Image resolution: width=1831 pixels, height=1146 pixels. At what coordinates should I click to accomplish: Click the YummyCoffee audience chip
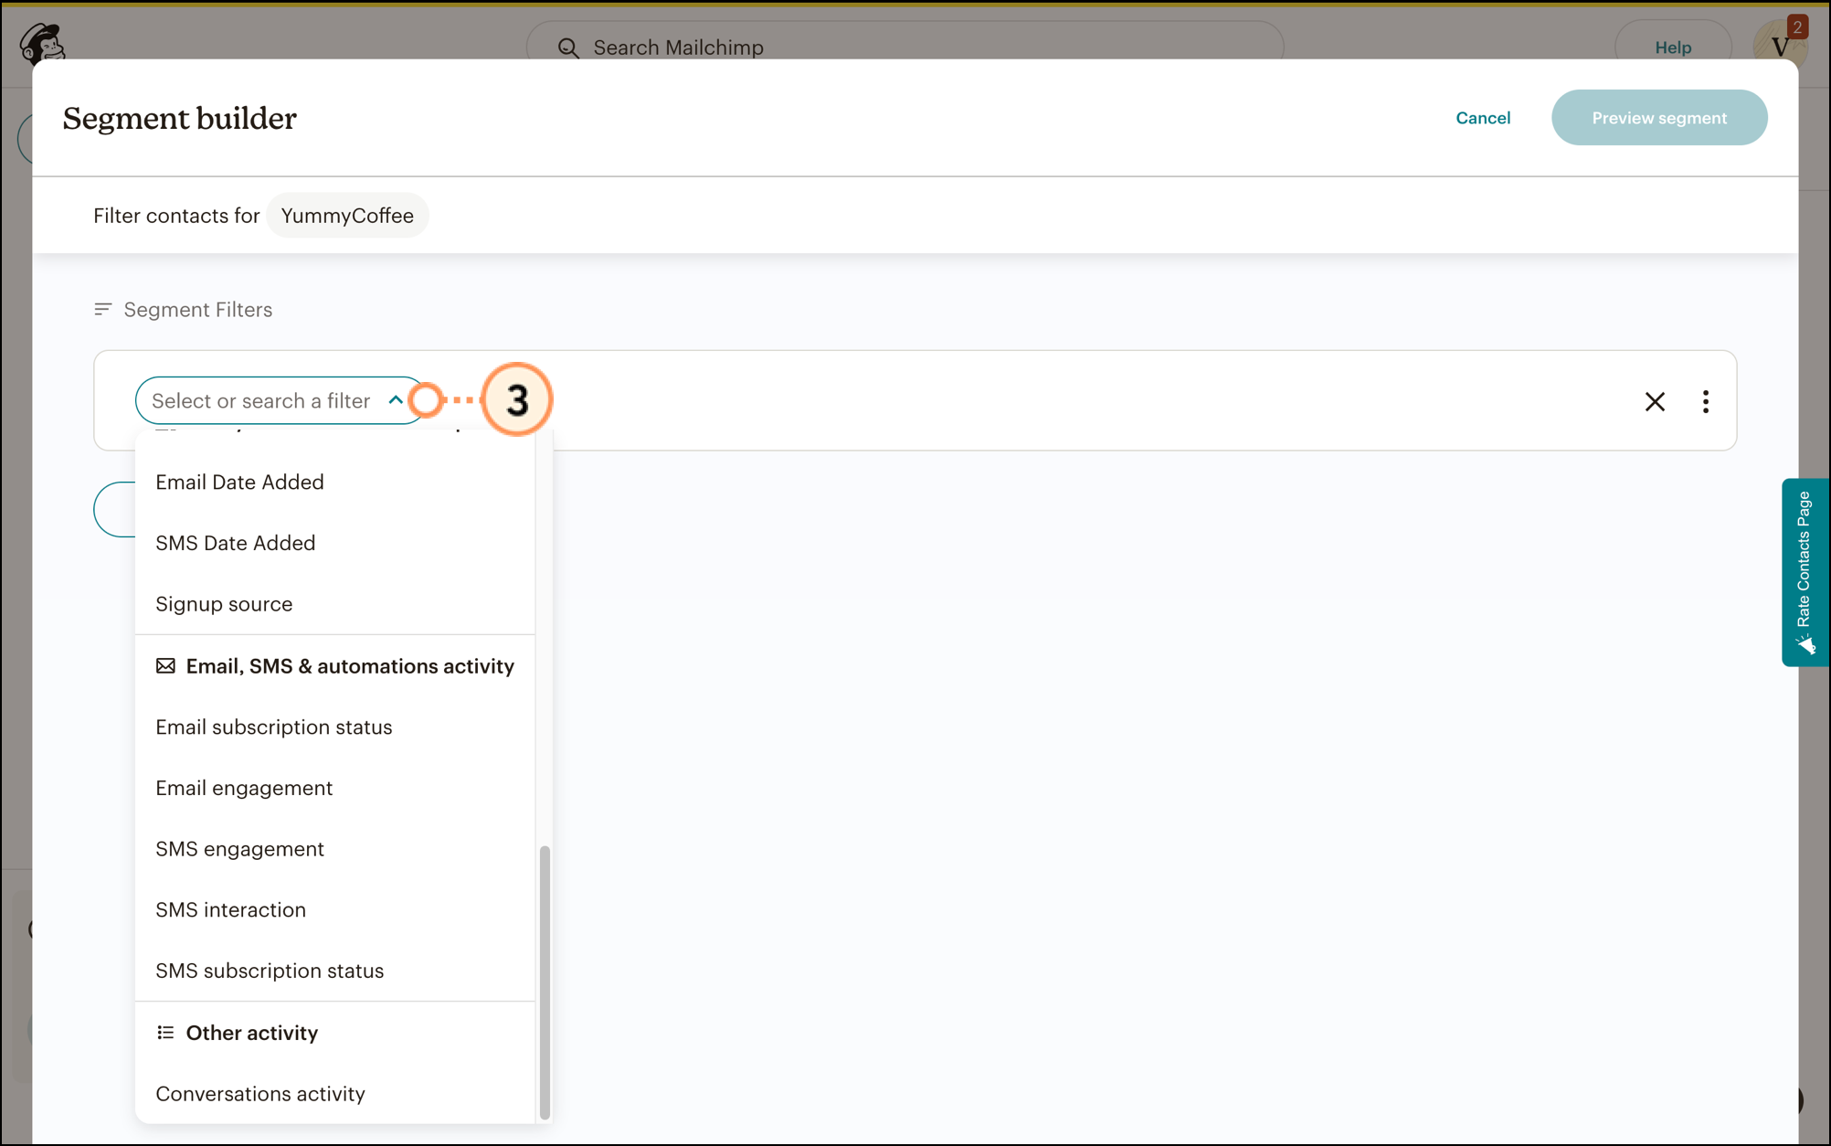tap(347, 216)
